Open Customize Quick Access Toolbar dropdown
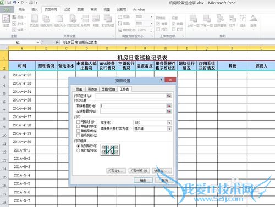This screenshot has width=275, height=207. click(37, 3)
